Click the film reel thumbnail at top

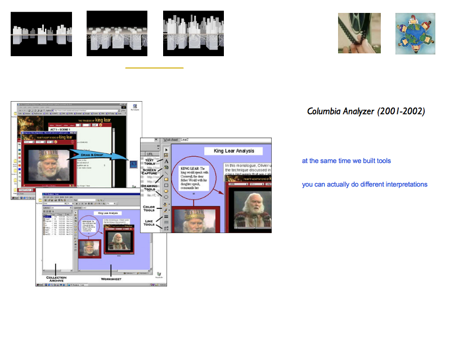point(359,33)
